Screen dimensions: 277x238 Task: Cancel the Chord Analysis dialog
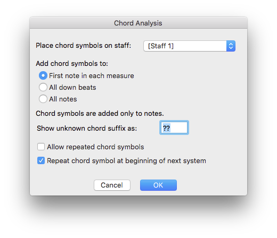112,185
